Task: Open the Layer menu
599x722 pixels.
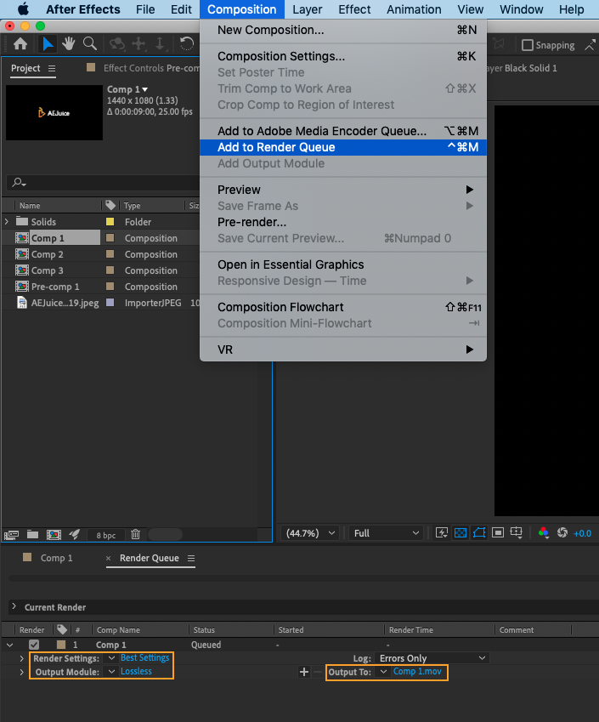Action: coord(308,9)
